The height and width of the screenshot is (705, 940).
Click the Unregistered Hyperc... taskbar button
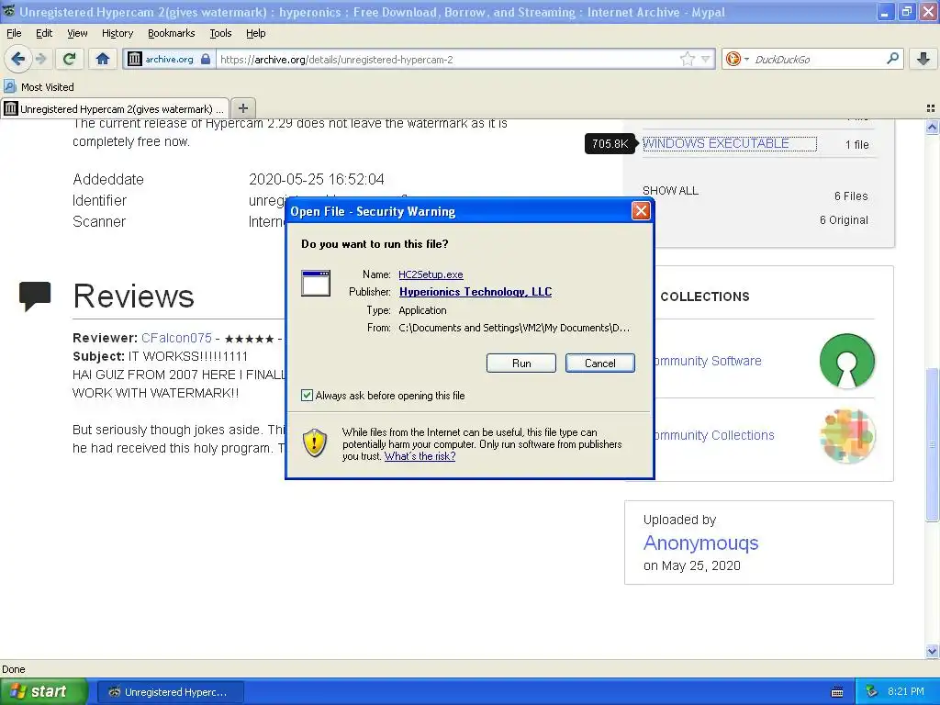click(x=170, y=692)
